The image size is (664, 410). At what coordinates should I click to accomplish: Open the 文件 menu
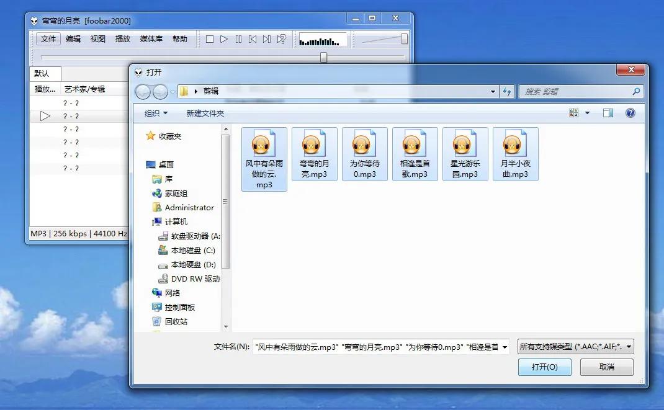(x=48, y=39)
